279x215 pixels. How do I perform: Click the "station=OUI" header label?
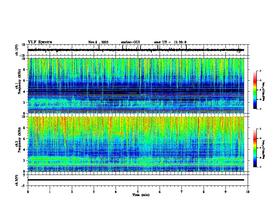coord(130,42)
